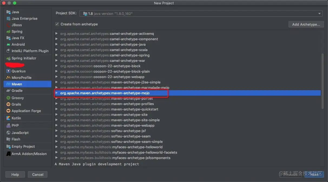Click the archetype list vertical scrollbar

click(322, 81)
